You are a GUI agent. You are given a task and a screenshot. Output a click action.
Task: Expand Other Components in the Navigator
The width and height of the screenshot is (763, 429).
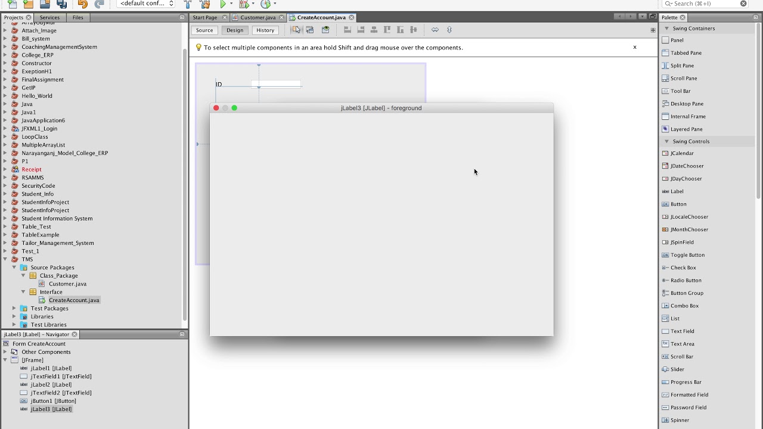pos(5,352)
